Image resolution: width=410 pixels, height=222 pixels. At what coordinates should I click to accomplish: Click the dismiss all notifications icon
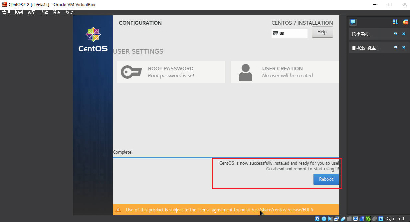click(x=405, y=22)
